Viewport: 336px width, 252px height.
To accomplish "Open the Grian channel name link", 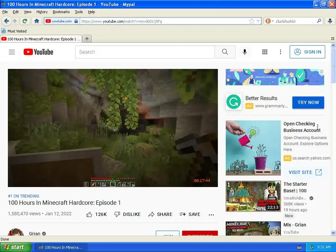I will [34, 234].
